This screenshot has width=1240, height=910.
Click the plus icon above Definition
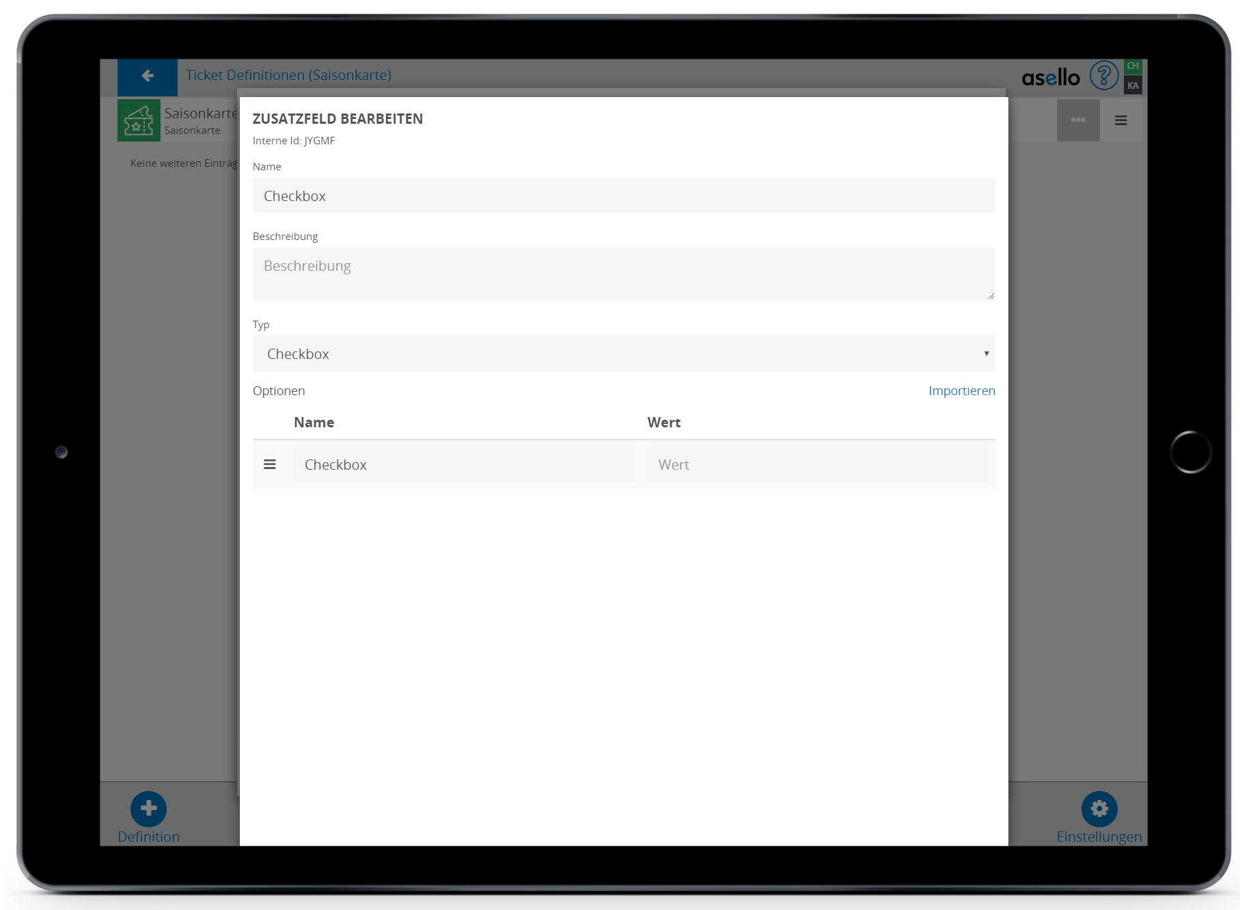pos(148,809)
